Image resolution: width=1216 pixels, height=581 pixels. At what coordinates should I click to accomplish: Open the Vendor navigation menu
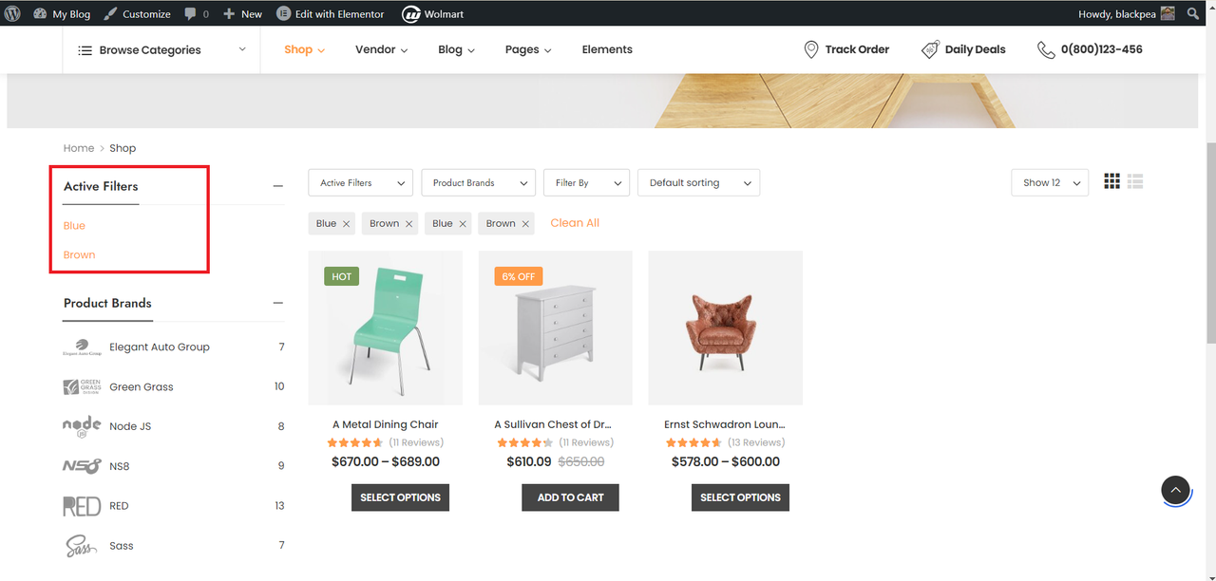point(381,49)
